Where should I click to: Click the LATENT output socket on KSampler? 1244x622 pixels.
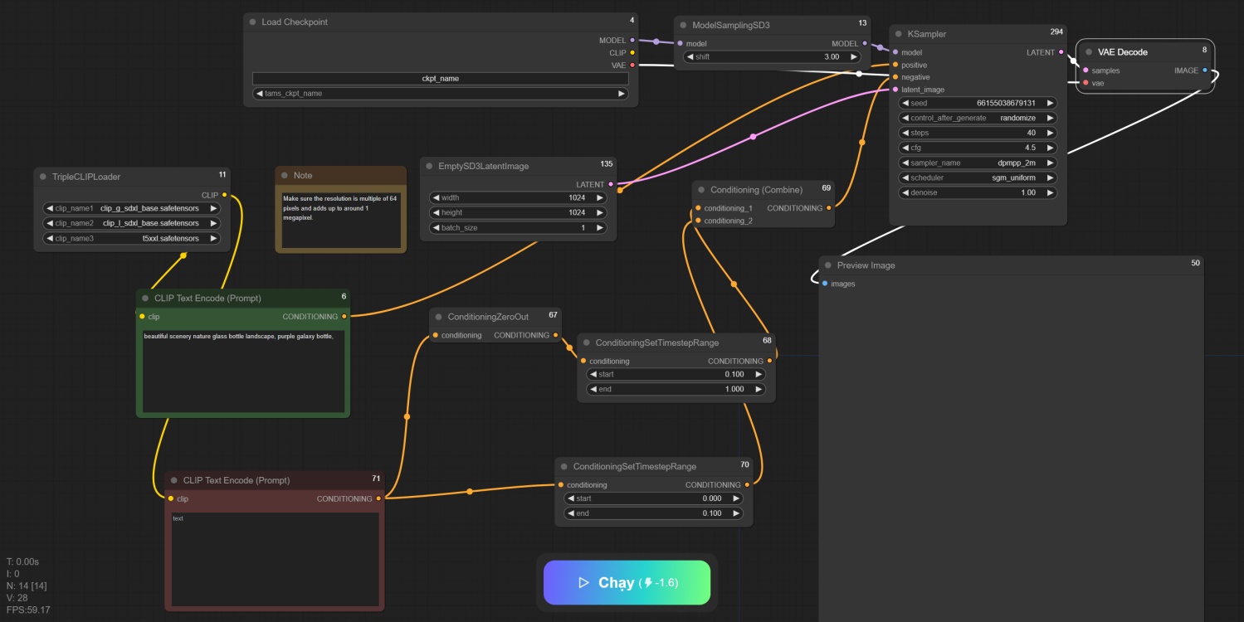pos(1061,52)
